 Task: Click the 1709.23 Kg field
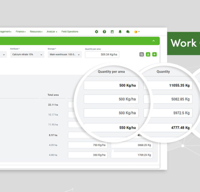point(132,155)
